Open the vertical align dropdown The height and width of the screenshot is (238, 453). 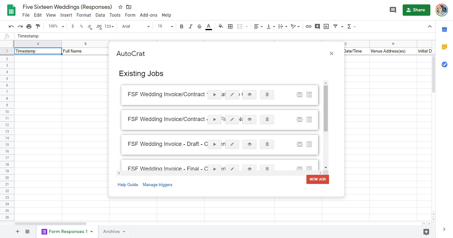(271, 26)
